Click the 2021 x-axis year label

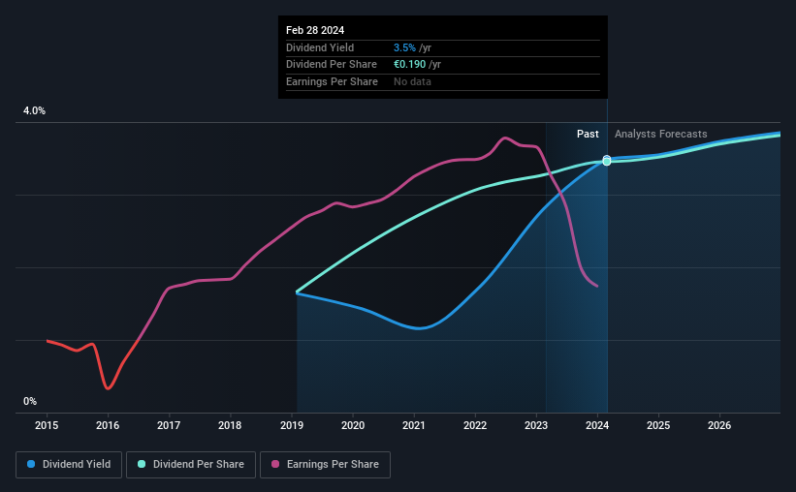414,425
